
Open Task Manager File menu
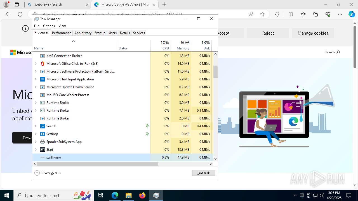pos(37,26)
